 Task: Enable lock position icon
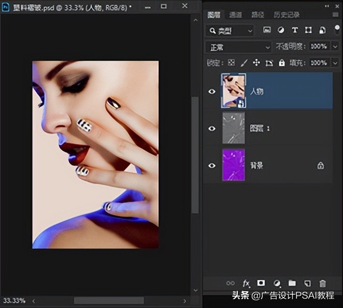(256, 63)
